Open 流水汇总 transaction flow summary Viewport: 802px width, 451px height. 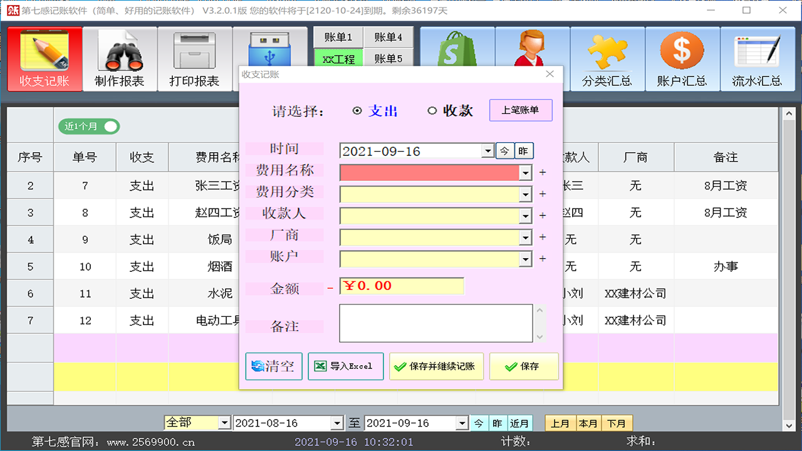coord(758,58)
